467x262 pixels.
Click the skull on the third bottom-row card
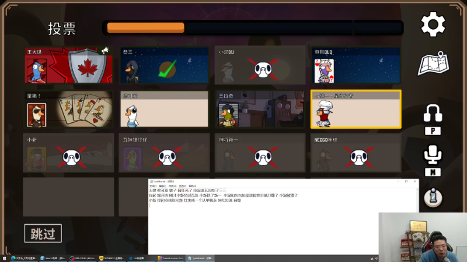[x=263, y=157]
